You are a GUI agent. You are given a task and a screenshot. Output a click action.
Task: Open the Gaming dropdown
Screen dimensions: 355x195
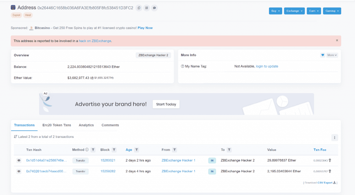tap(332, 11)
